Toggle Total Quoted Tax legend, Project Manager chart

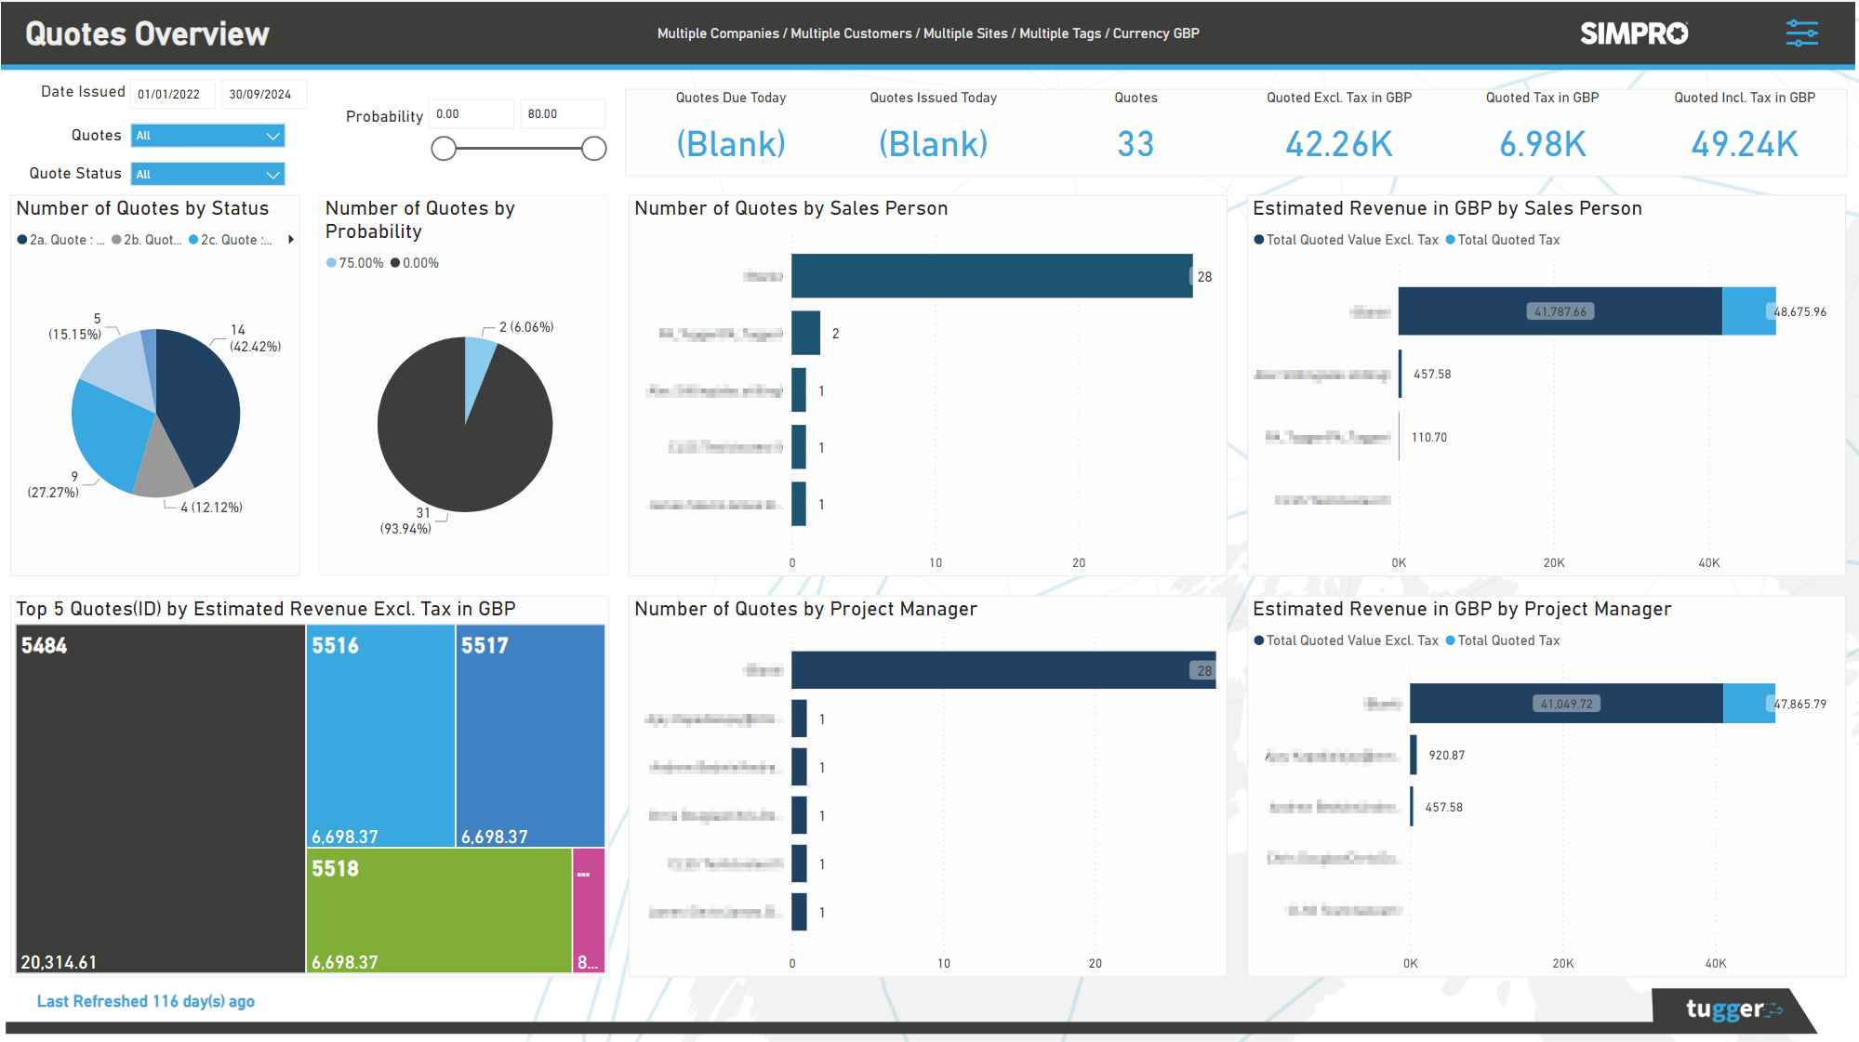1502,640
